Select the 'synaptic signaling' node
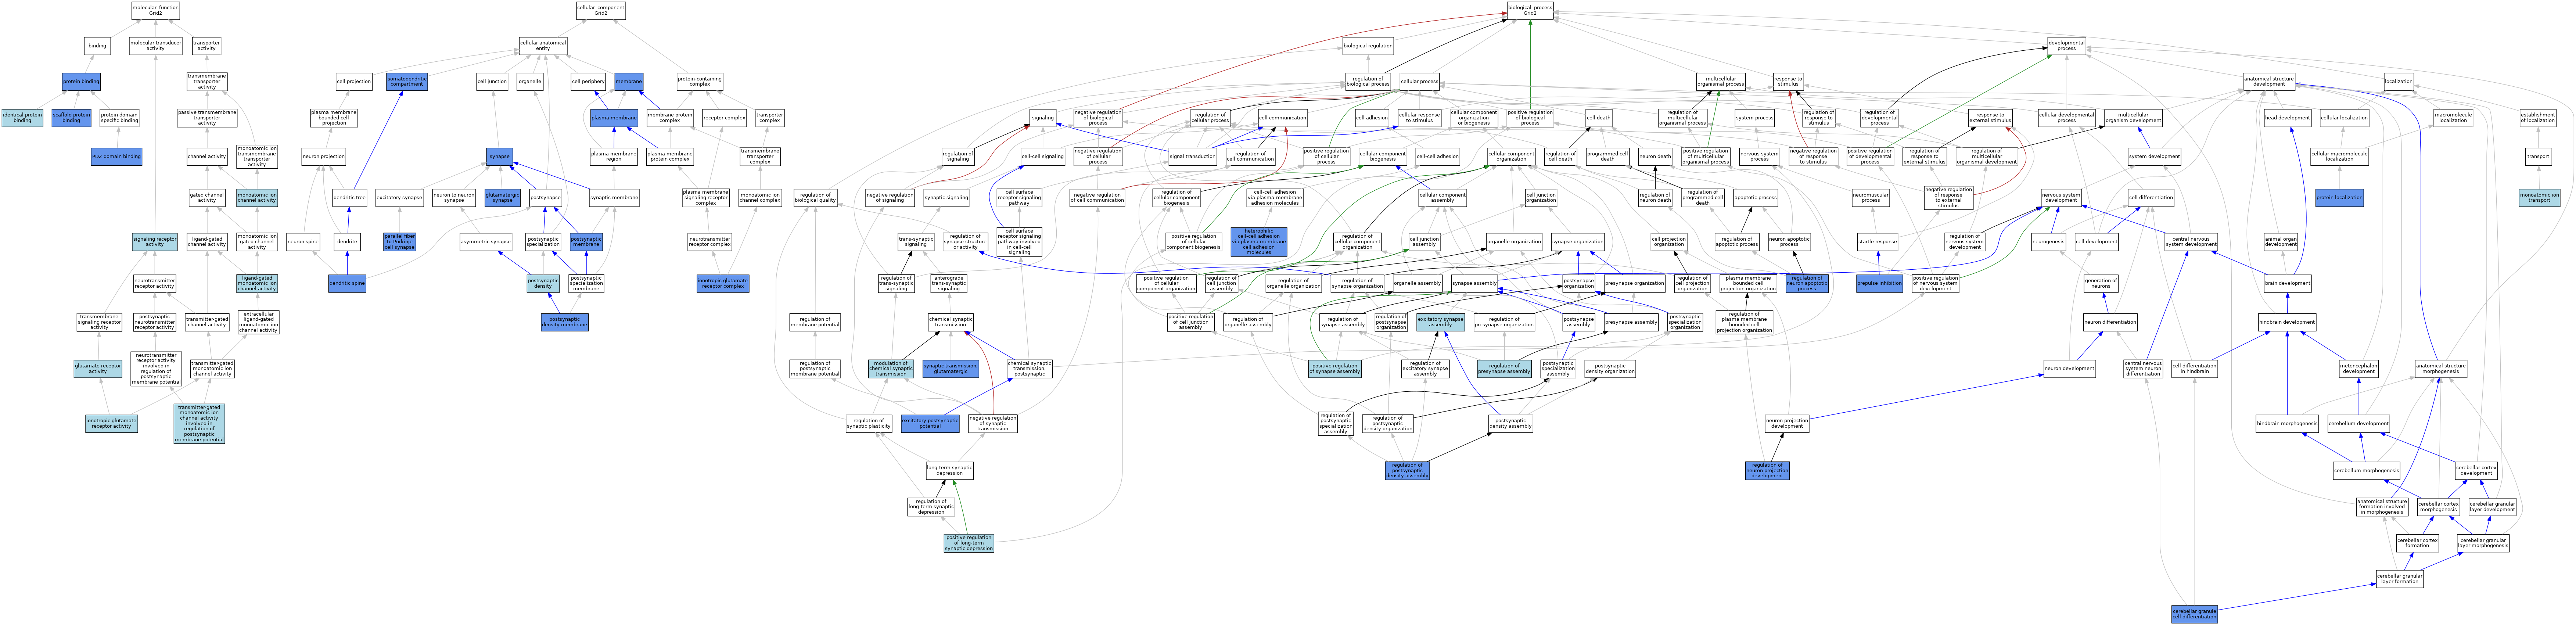Image resolution: width=2576 pixels, height=625 pixels. pos(946,198)
